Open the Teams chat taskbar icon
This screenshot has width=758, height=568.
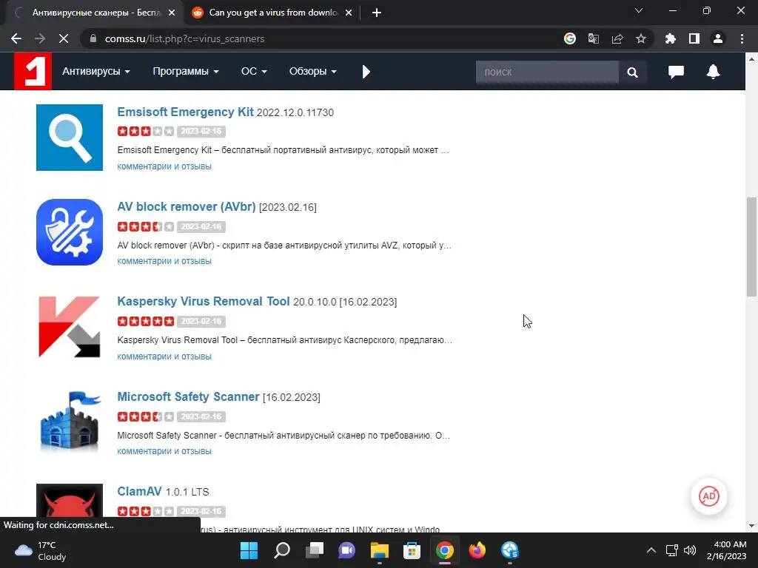point(346,550)
